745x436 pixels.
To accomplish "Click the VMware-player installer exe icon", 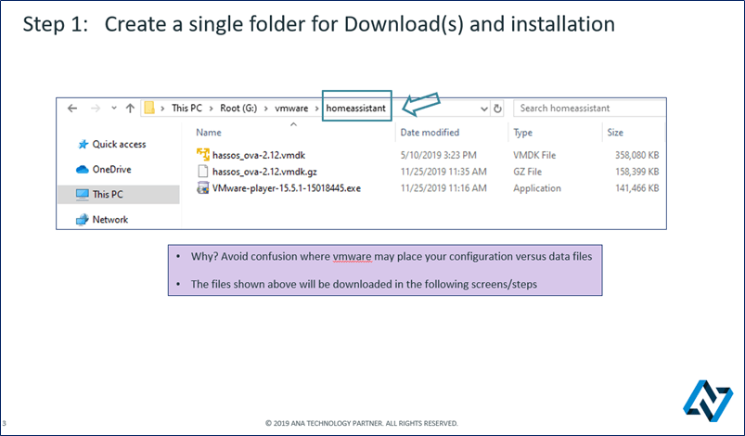I will 204,188.
